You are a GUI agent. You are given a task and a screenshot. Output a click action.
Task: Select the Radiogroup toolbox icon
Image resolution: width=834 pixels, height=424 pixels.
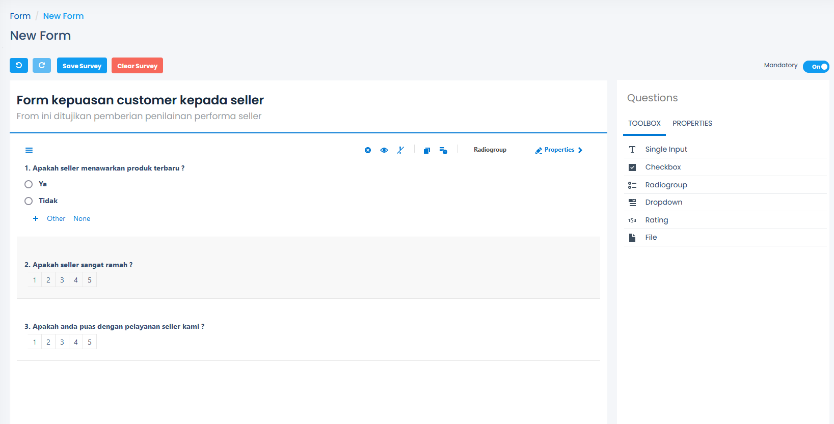click(x=632, y=185)
